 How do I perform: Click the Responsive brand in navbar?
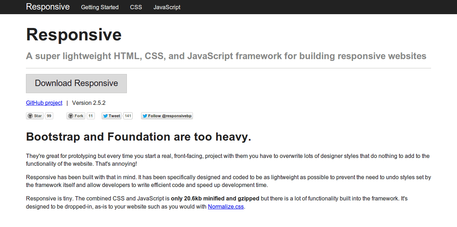point(48,7)
